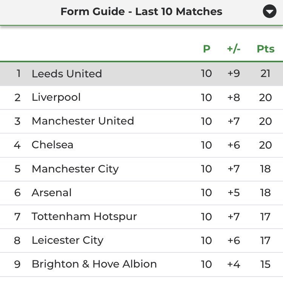Screen dimensions: 283x283
Task: Sort by the Pts column header
Action: click(266, 49)
